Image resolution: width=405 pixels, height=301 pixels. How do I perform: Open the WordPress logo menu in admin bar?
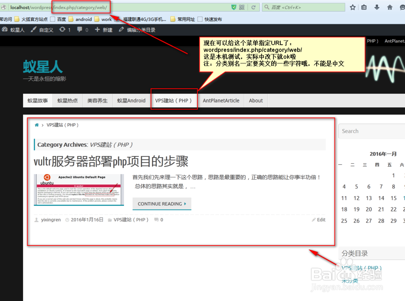click(4, 29)
